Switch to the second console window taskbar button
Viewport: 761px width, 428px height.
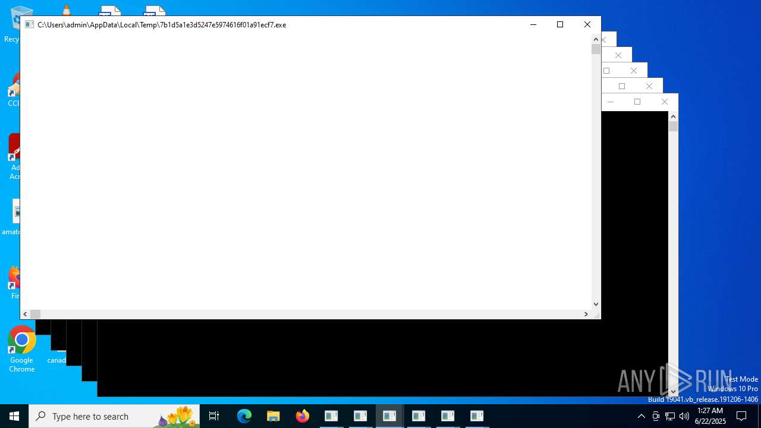(360, 416)
